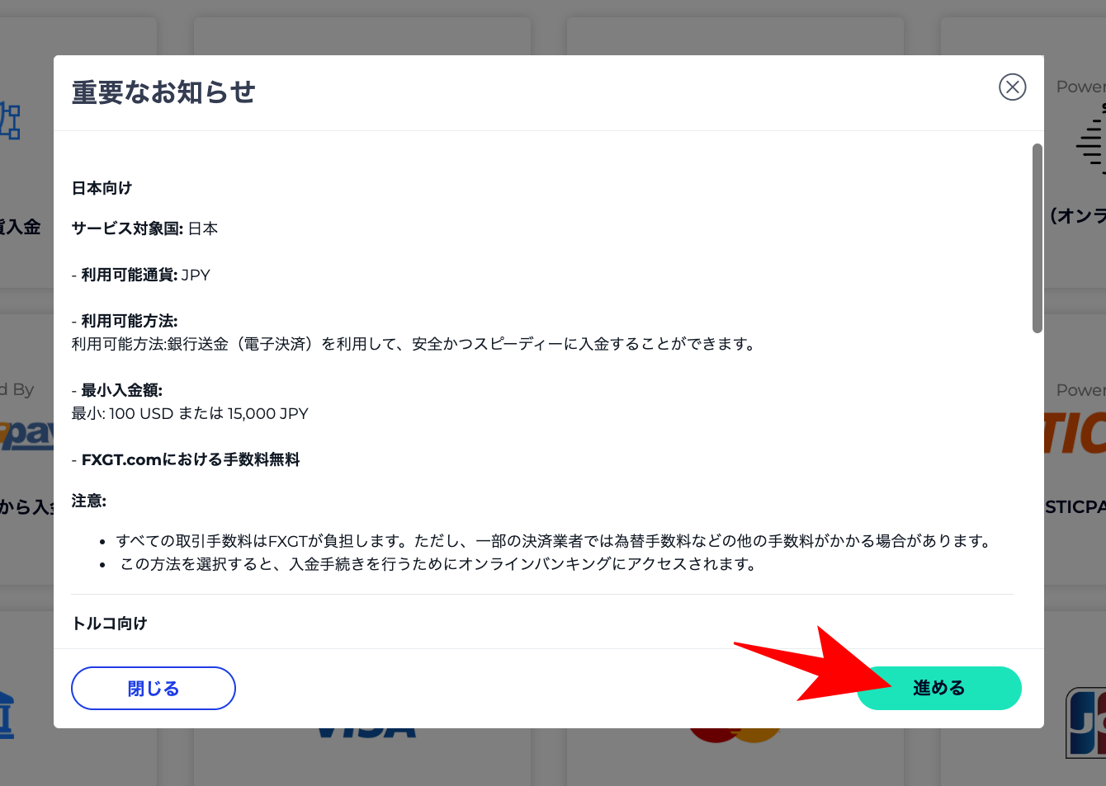Click the VISA logo behind the dialog

366,732
